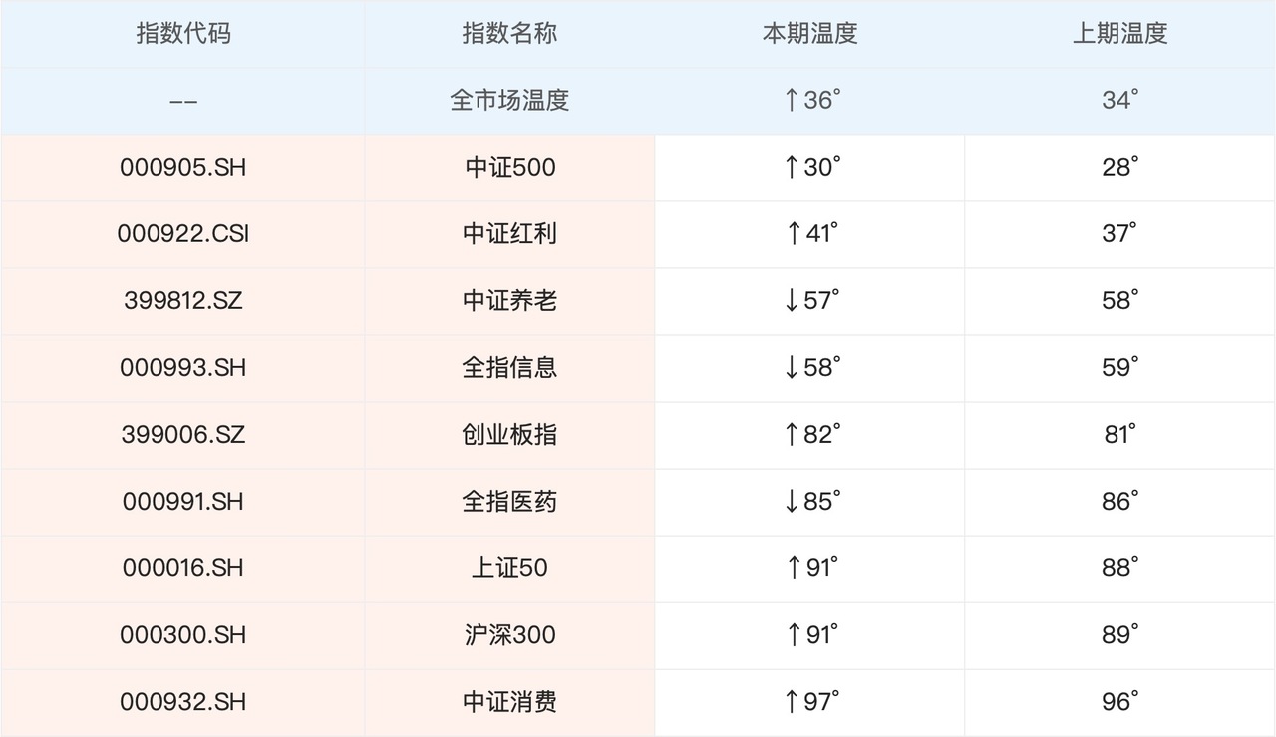Click the down arrow next to 57°
This screenshot has width=1276, height=737.
[792, 300]
